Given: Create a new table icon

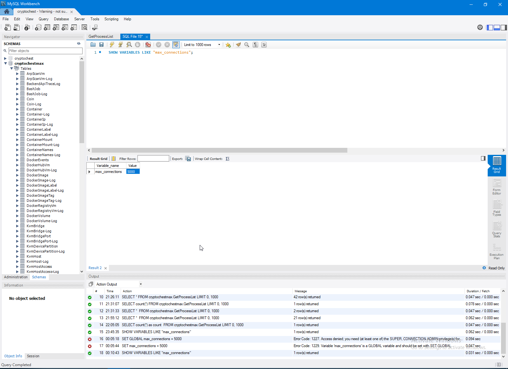Looking at the screenshot, I should click(x=47, y=28).
